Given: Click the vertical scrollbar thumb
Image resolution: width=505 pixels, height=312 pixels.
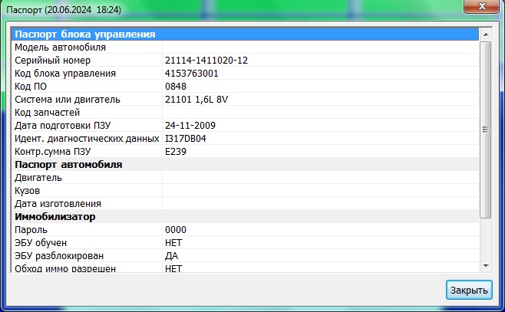Looking at the screenshot, I should click(x=485, y=130).
